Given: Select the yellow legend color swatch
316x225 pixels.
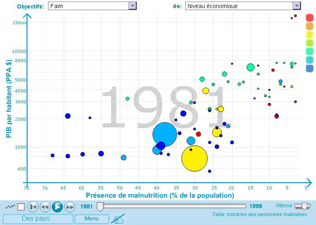Looking at the screenshot, I should (310, 34).
